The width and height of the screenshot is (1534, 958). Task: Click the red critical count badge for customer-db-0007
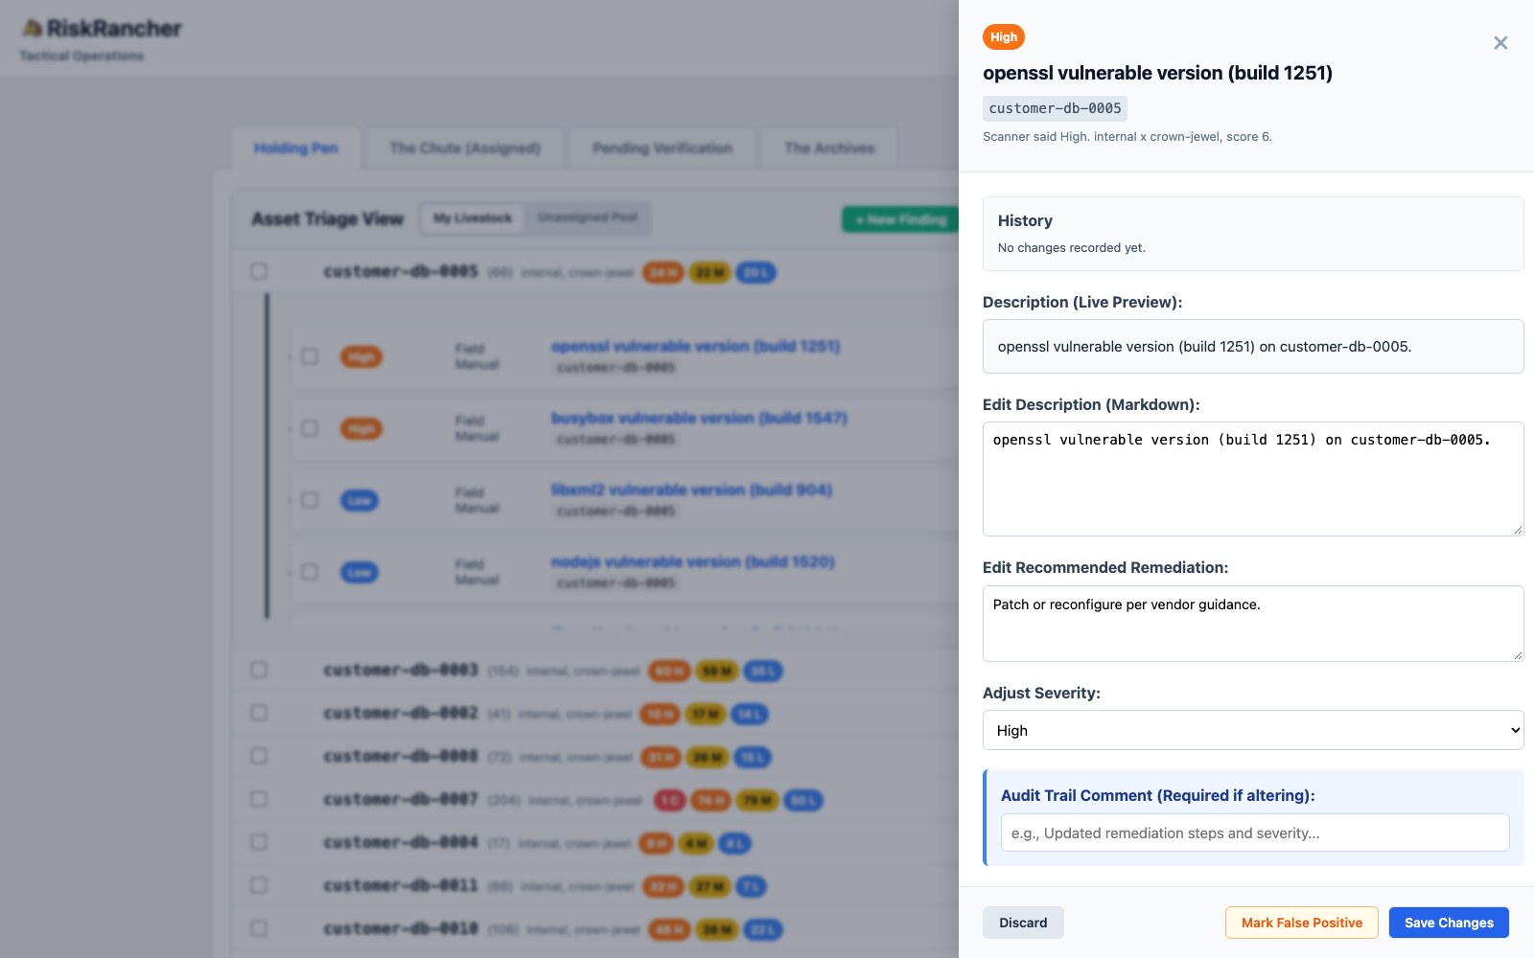(670, 800)
